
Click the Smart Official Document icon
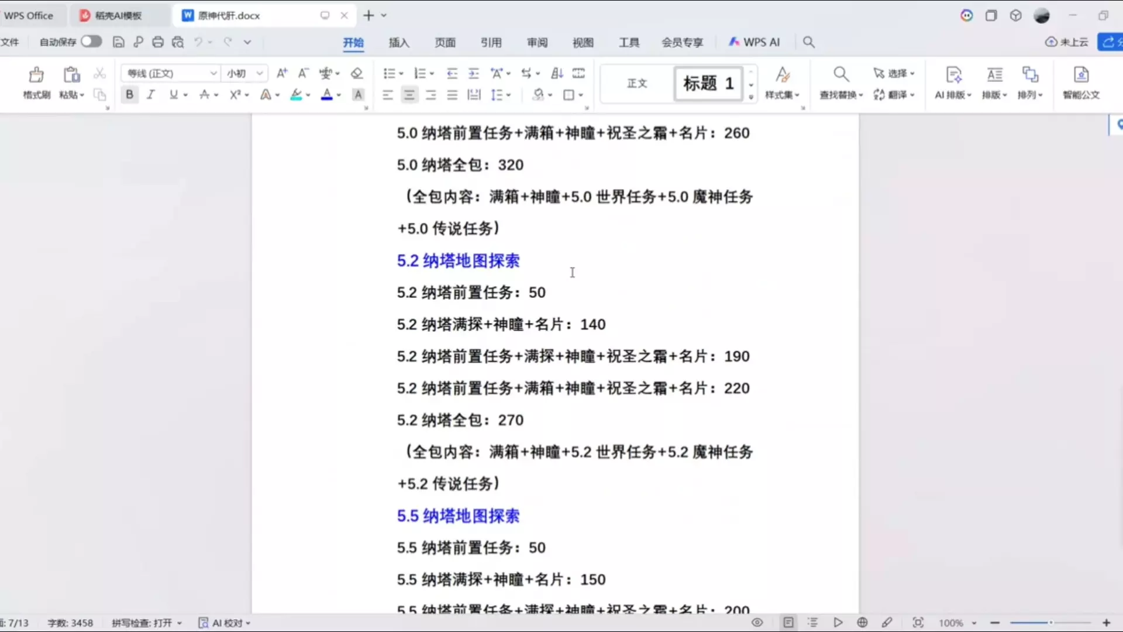click(1081, 75)
